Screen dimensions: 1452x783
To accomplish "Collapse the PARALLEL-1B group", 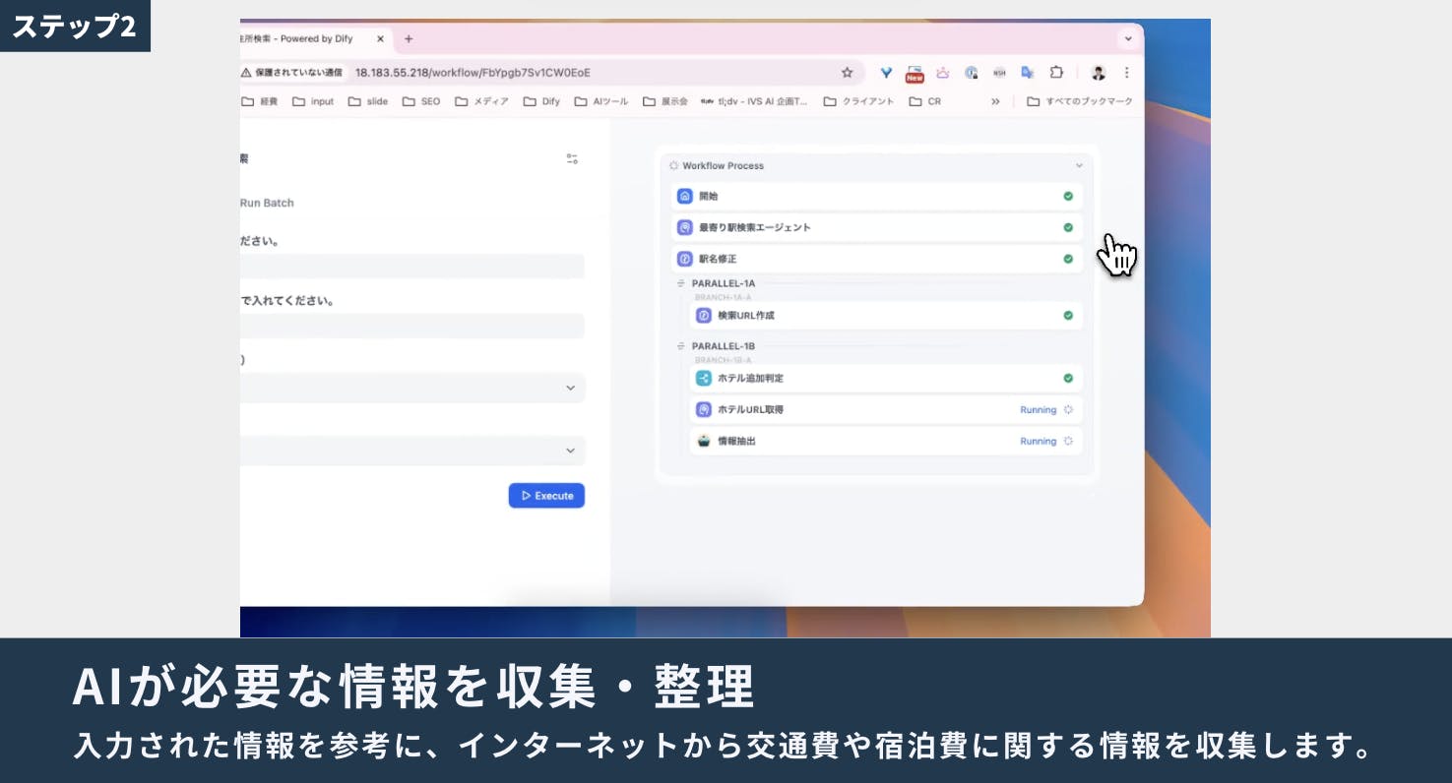I will pyautogui.click(x=681, y=347).
